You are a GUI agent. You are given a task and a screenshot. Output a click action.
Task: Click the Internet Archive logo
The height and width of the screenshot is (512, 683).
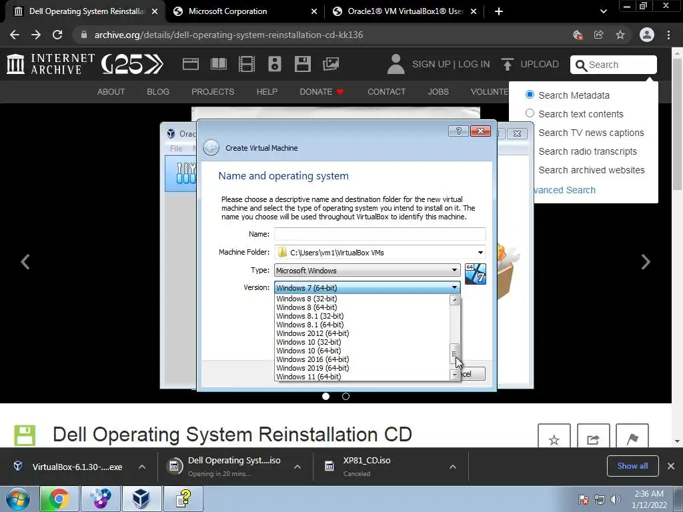pos(51,64)
